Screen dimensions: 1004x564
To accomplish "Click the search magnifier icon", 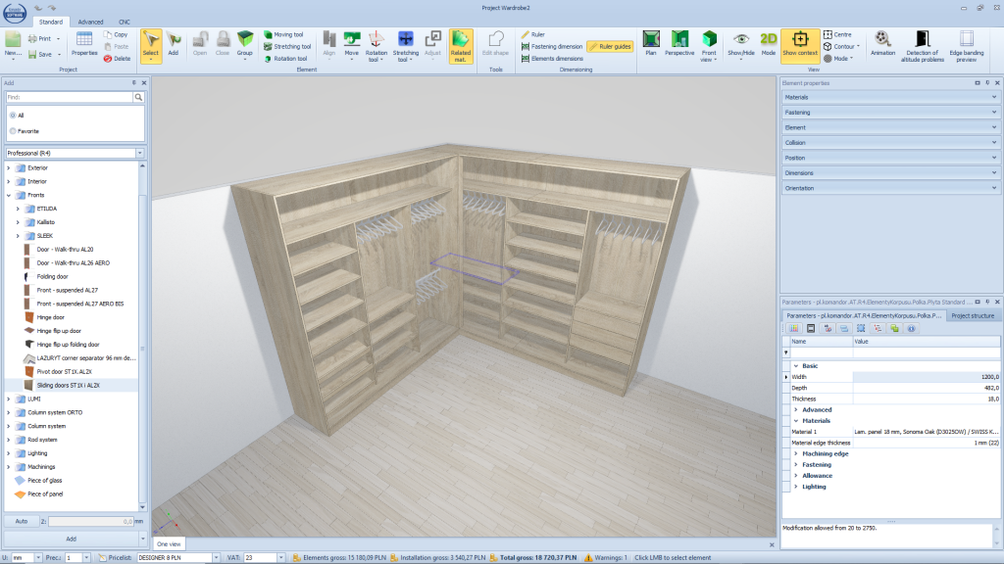I will 138,97.
